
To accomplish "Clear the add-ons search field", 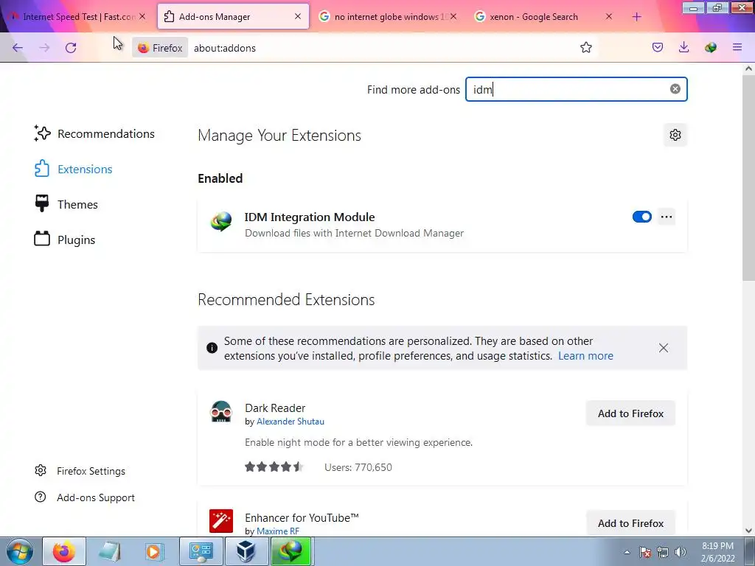I will 675,89.
